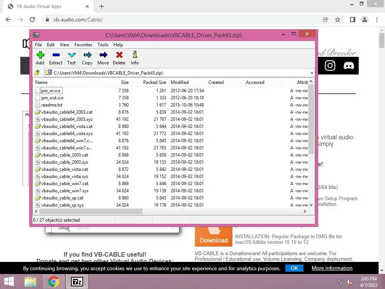Select vbaudio_cable_2003.sys file
This screenshot has height=289, width=385.
pyautogui.click(x=65, y=162)
